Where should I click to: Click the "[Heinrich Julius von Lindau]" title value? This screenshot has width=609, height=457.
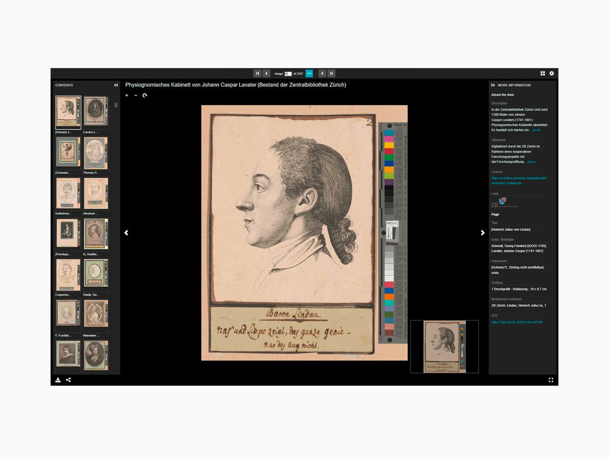point(511,230)
